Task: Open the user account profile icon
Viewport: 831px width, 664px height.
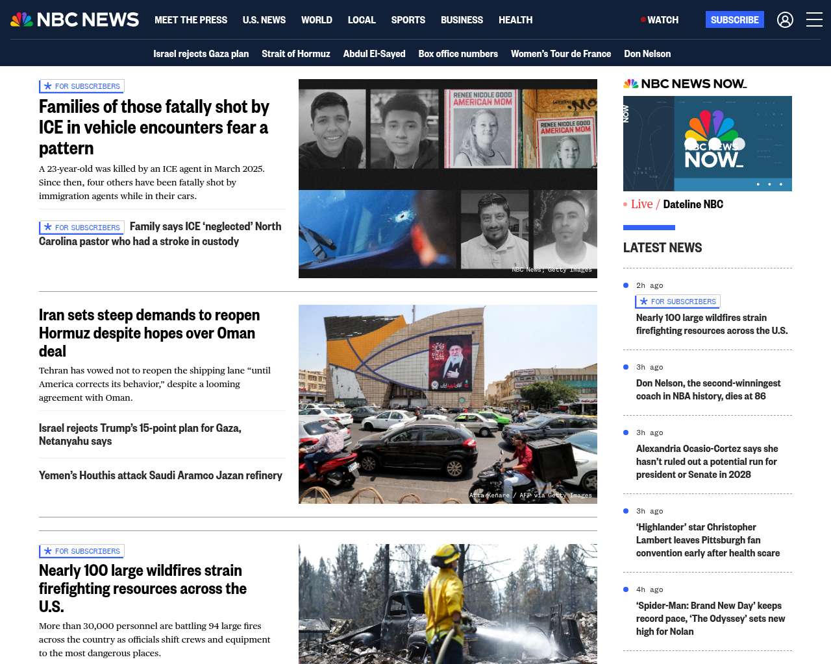Action: tap(785, 20)
